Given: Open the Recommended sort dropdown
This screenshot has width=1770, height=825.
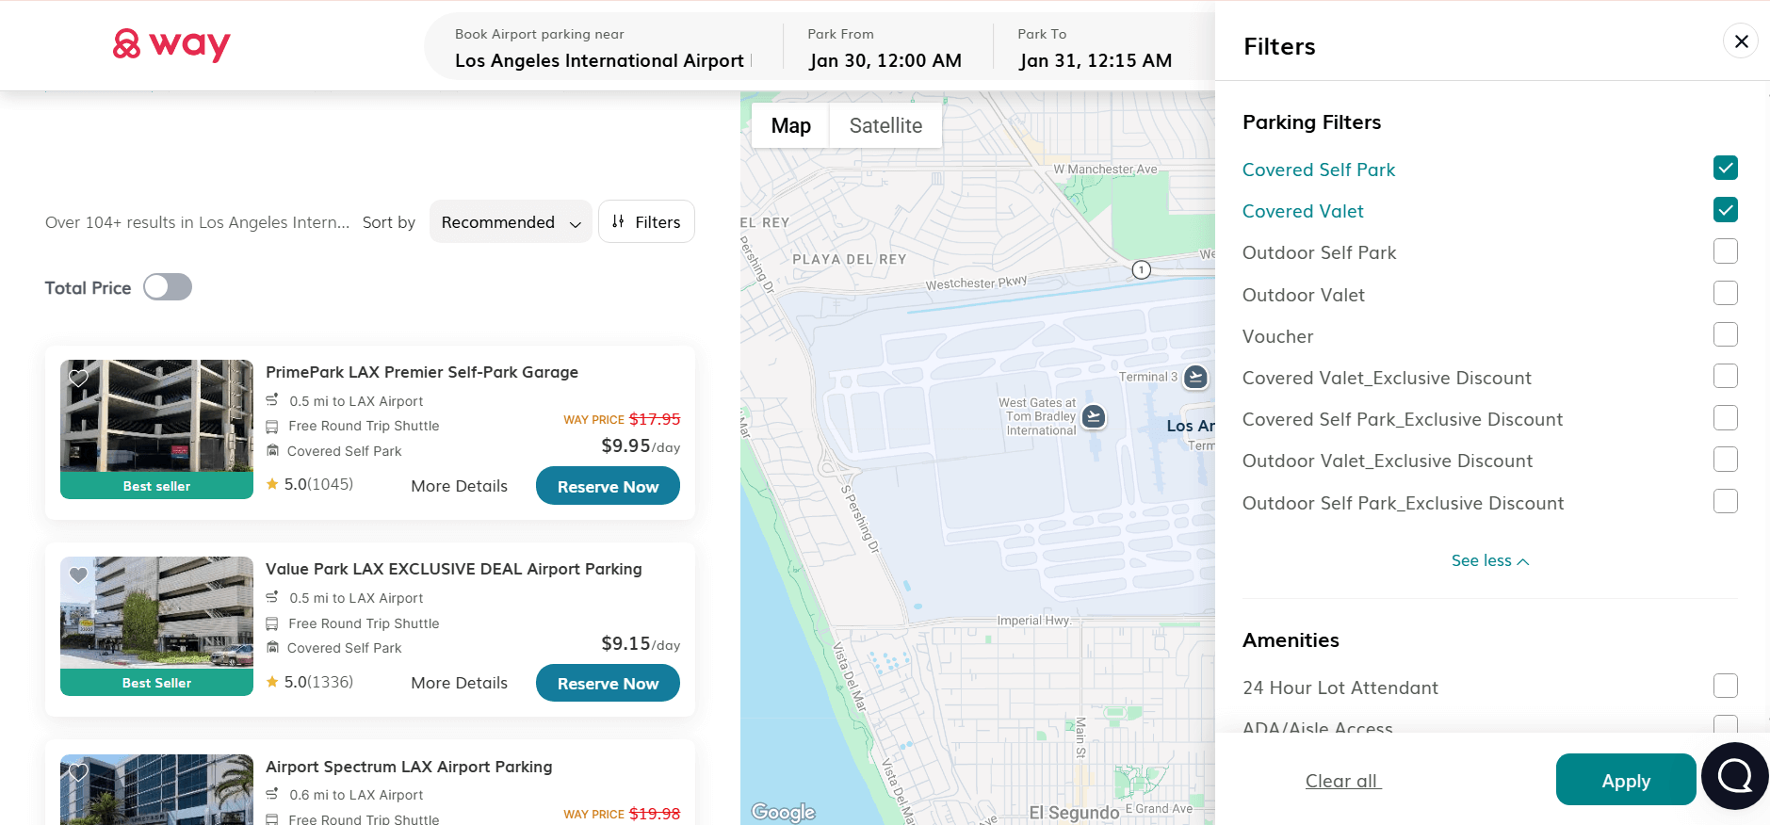Looking at the screenshot, I should [511, 222].
